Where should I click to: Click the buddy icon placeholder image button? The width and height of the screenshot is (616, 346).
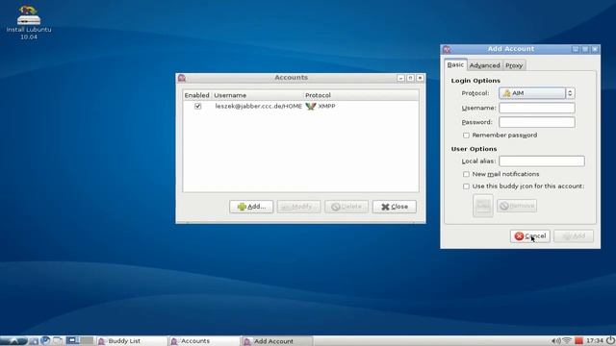coord(483,206)
